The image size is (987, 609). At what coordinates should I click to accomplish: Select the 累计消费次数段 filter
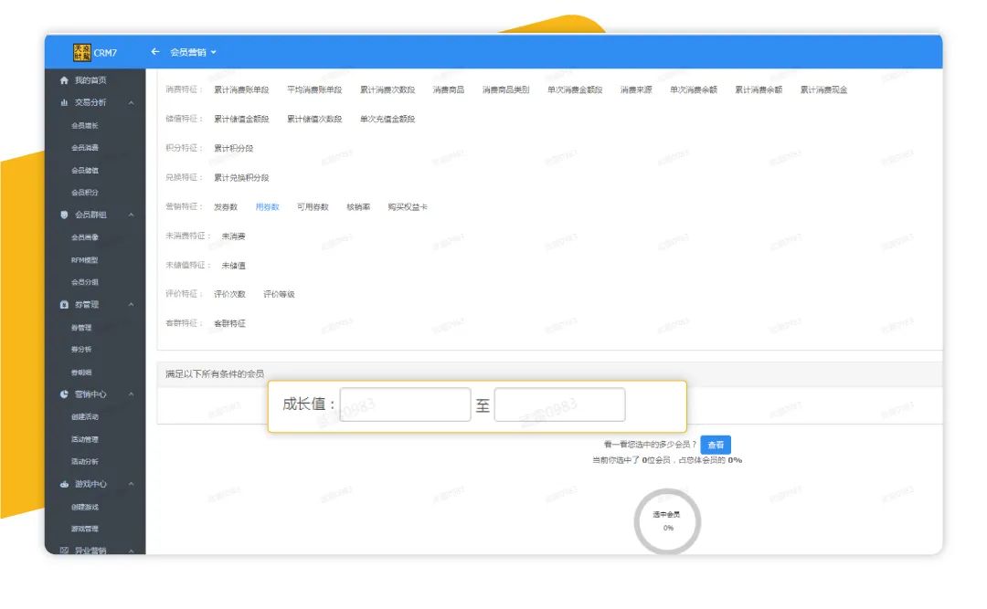(387, 90)
